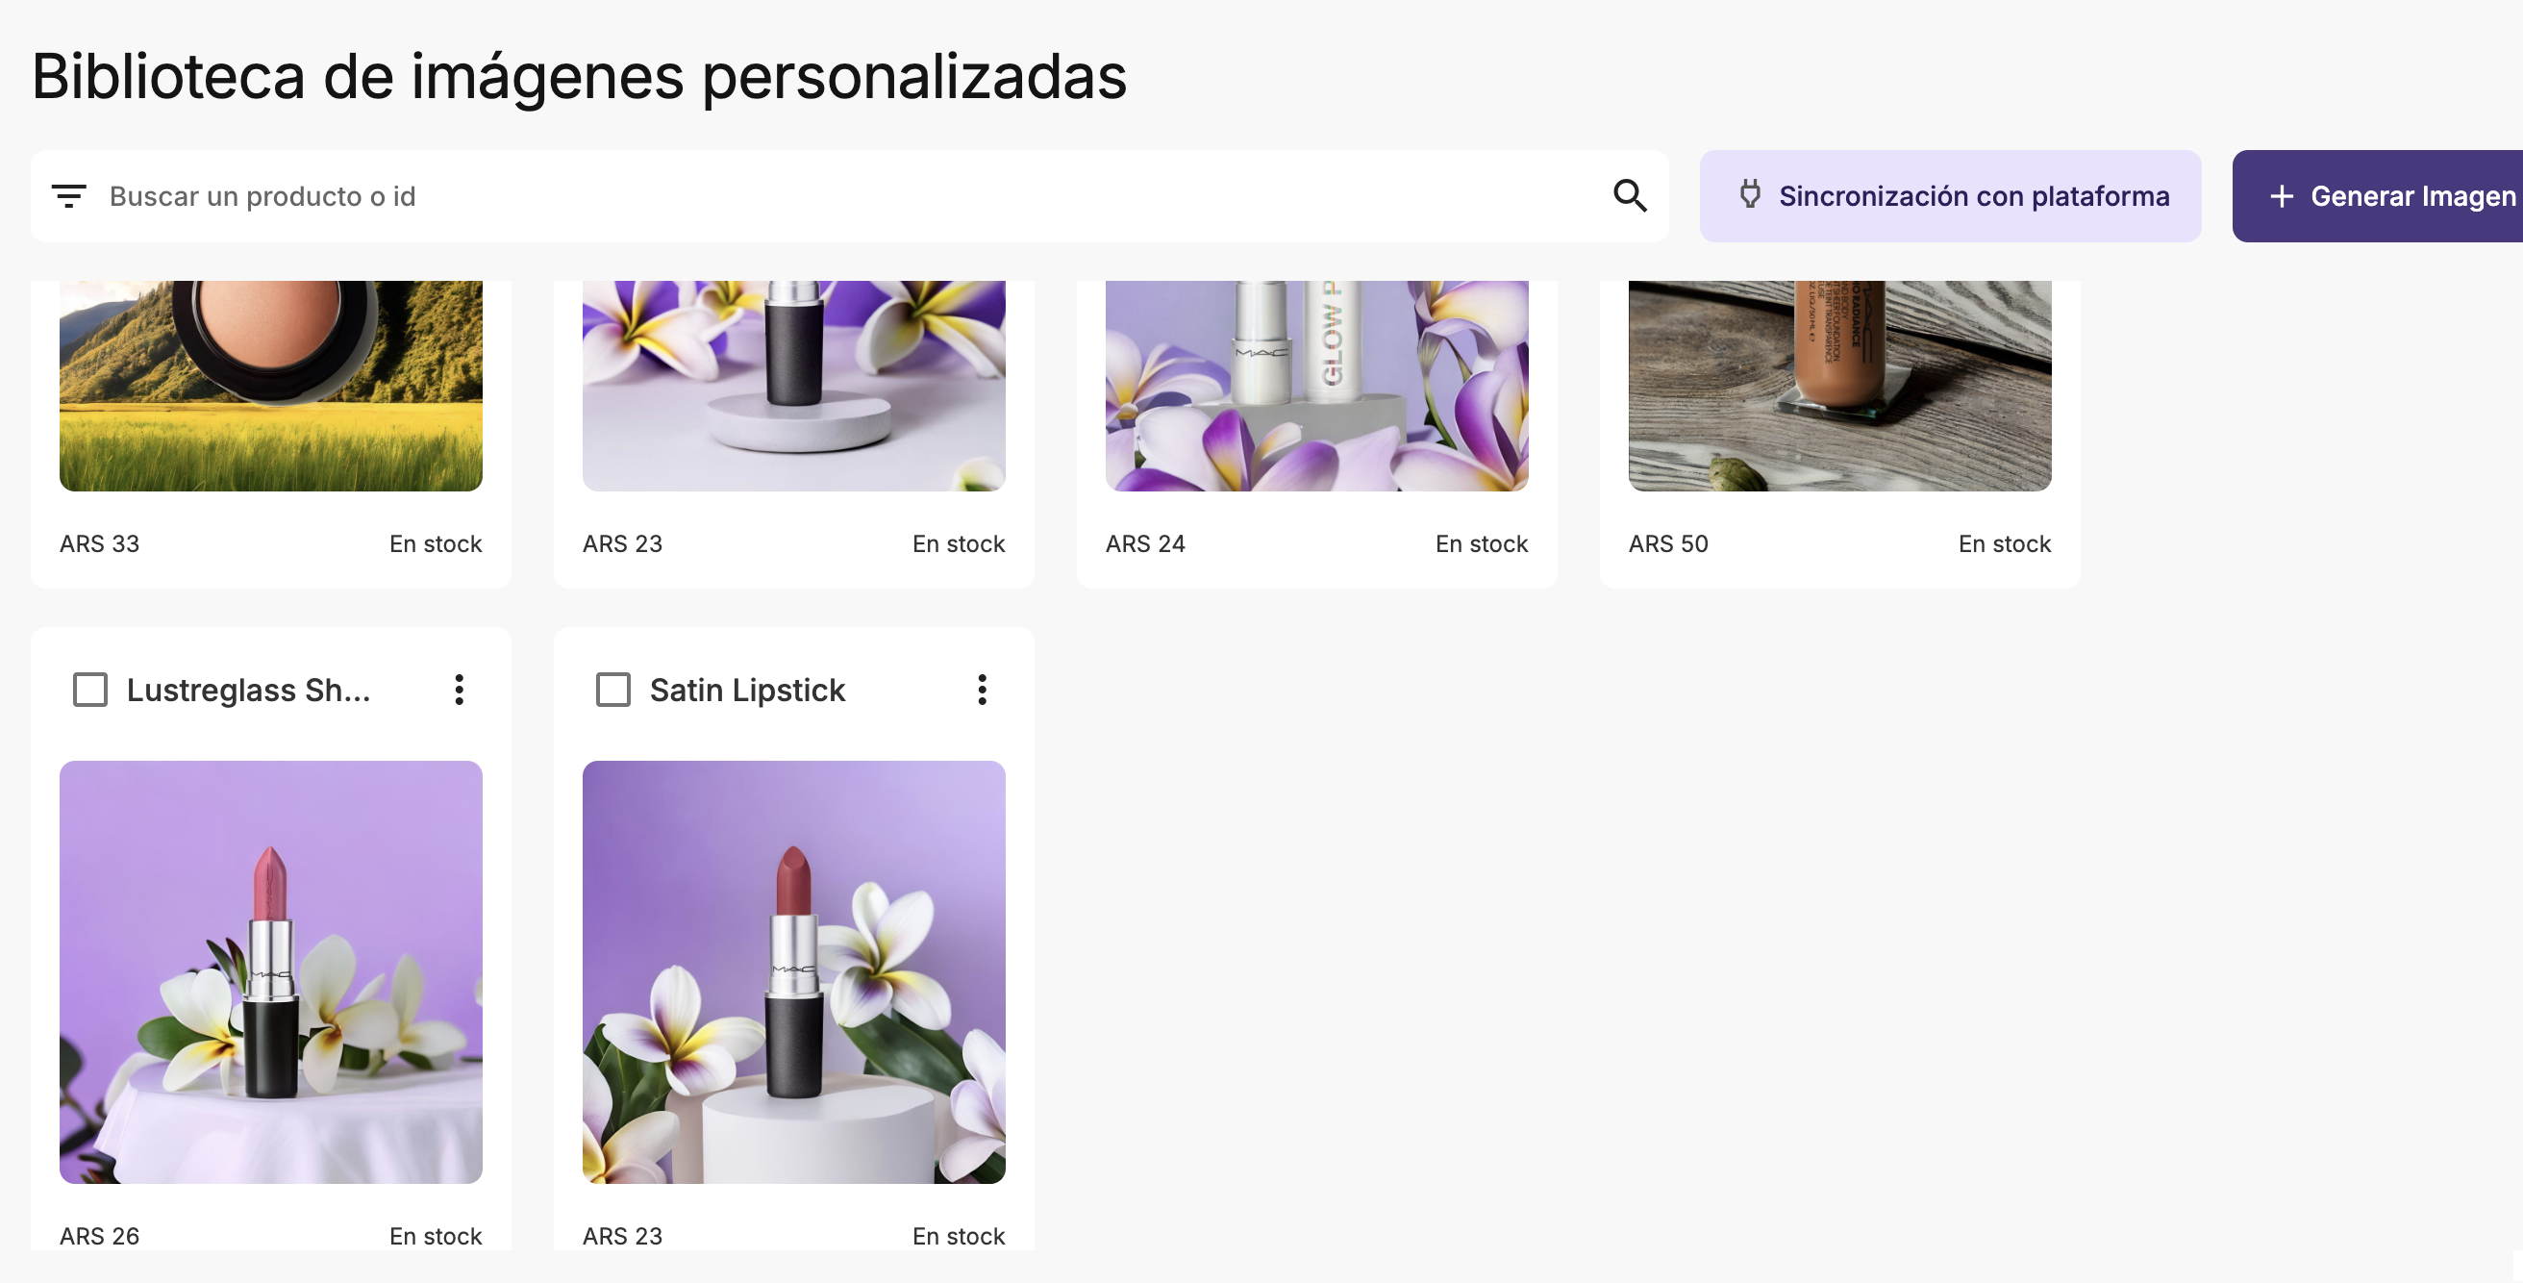Check the Lustreglass Sh... product checkbox
Screen dimensions: 2523x1283
(90, 690)
